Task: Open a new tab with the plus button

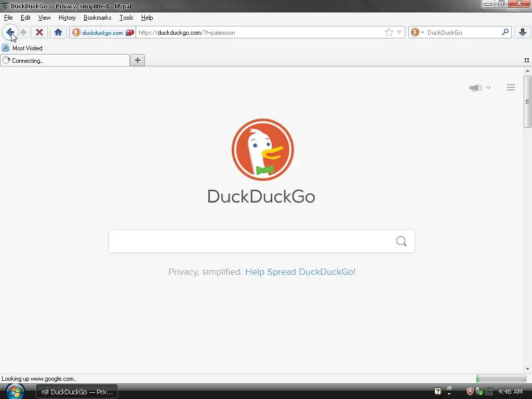Action: click(x=137, y=60)
